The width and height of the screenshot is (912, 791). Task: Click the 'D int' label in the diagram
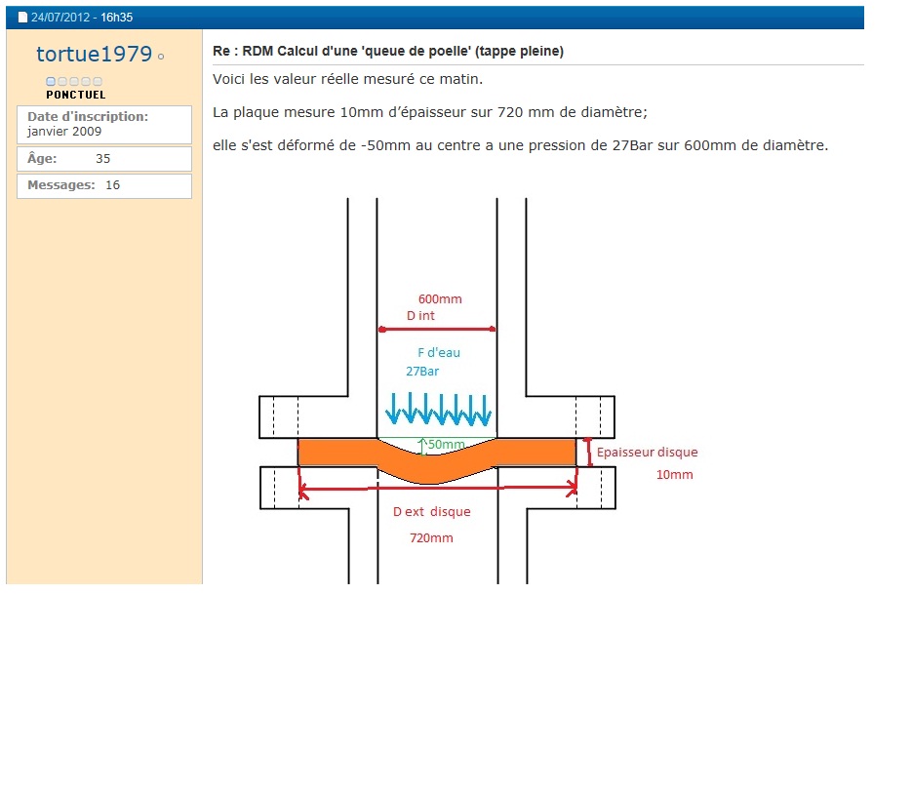(x=420, y=316)
